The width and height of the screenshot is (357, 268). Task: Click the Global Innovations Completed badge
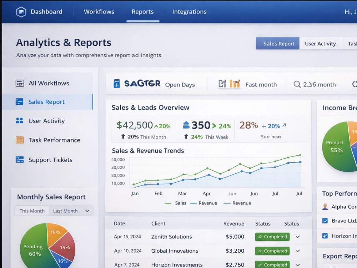pyautogui.click(x=272, y=251)
